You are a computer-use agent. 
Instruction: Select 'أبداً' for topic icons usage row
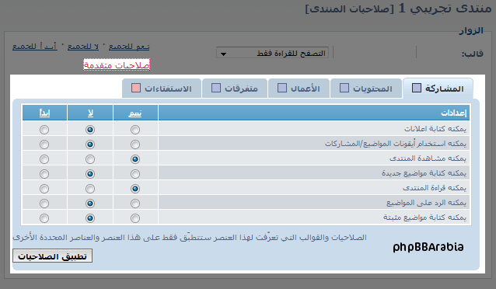pyautogui.click(x=44, y=144)
